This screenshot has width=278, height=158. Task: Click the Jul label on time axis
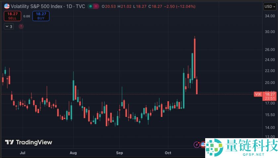23,153
